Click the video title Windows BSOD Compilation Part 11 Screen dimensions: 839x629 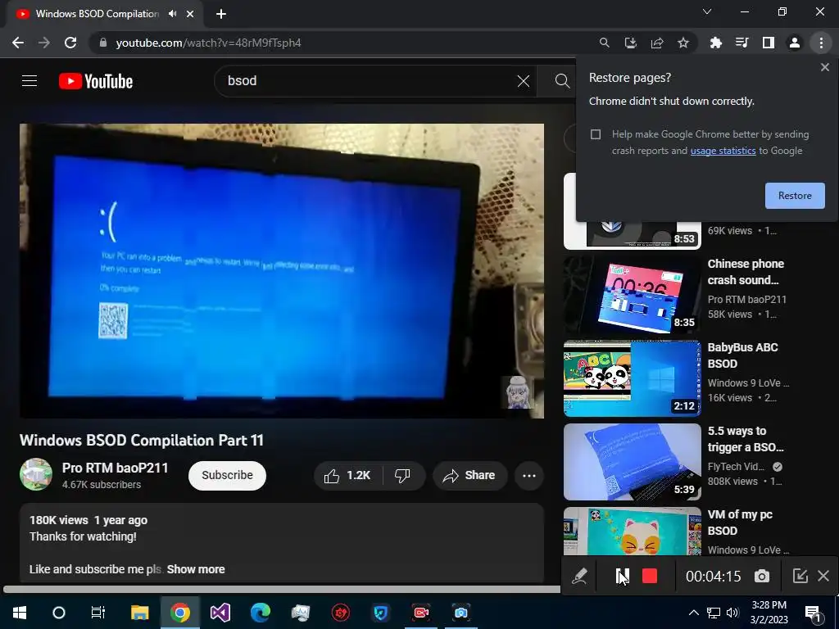click(x=142, y=440)
